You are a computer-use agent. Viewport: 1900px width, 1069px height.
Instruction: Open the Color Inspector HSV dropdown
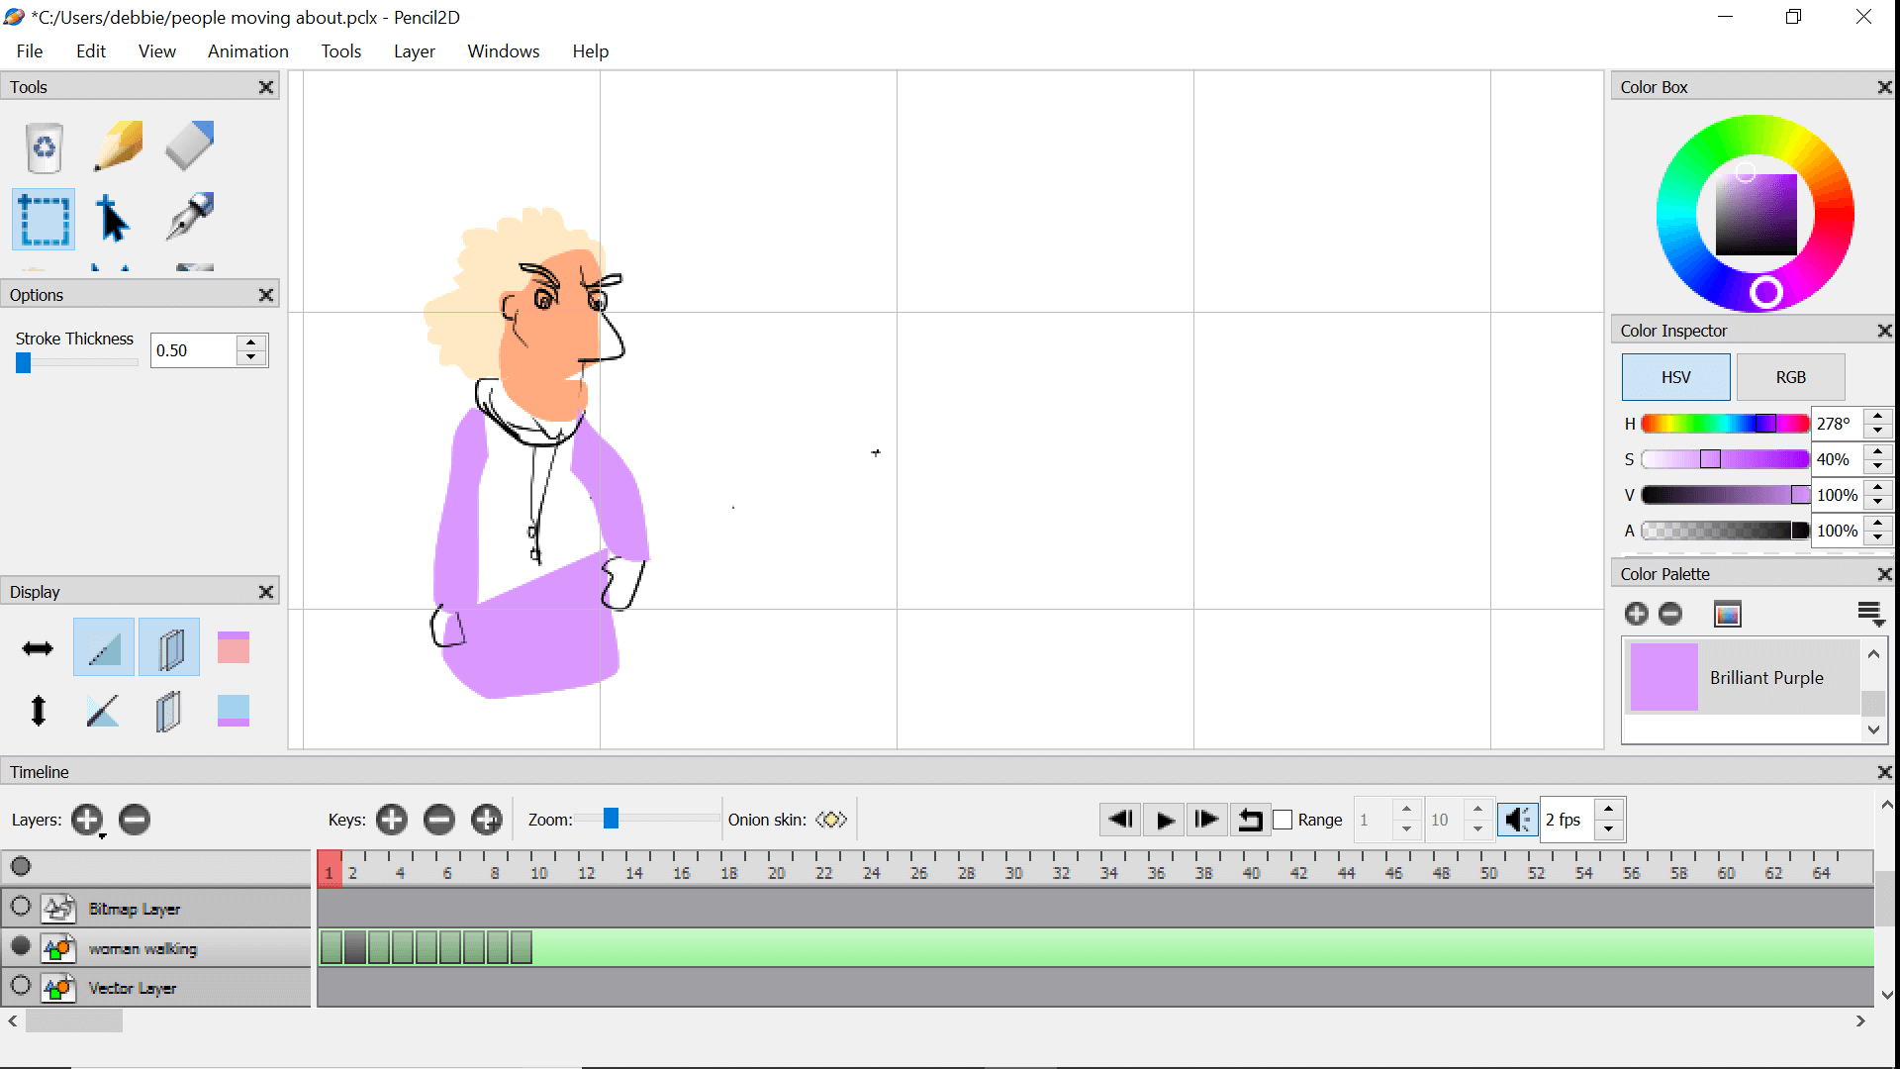coord(1677,377)
